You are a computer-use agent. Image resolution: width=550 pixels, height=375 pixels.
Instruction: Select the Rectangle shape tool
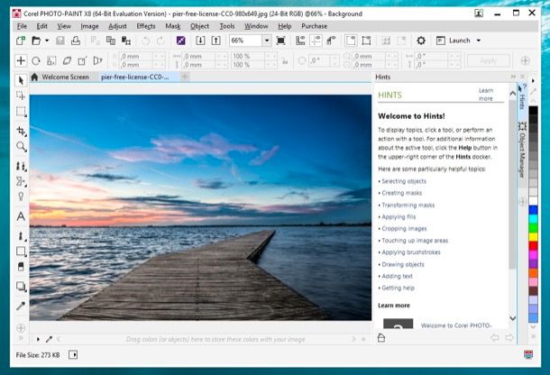(x=21, y=252)
